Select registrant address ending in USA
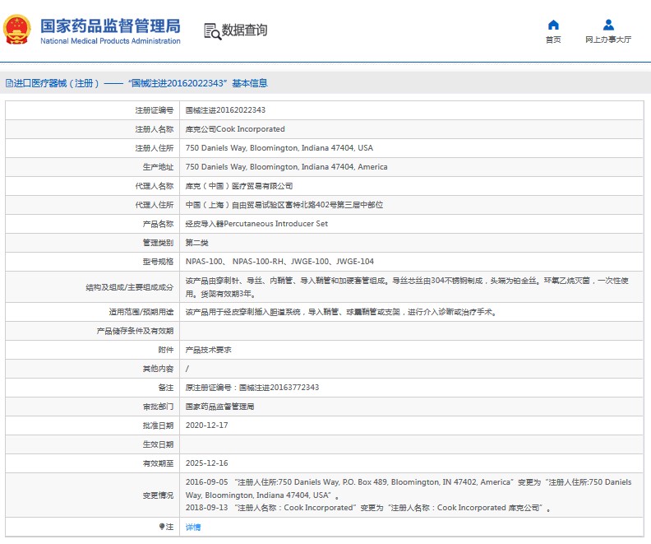 pos(279,148)
